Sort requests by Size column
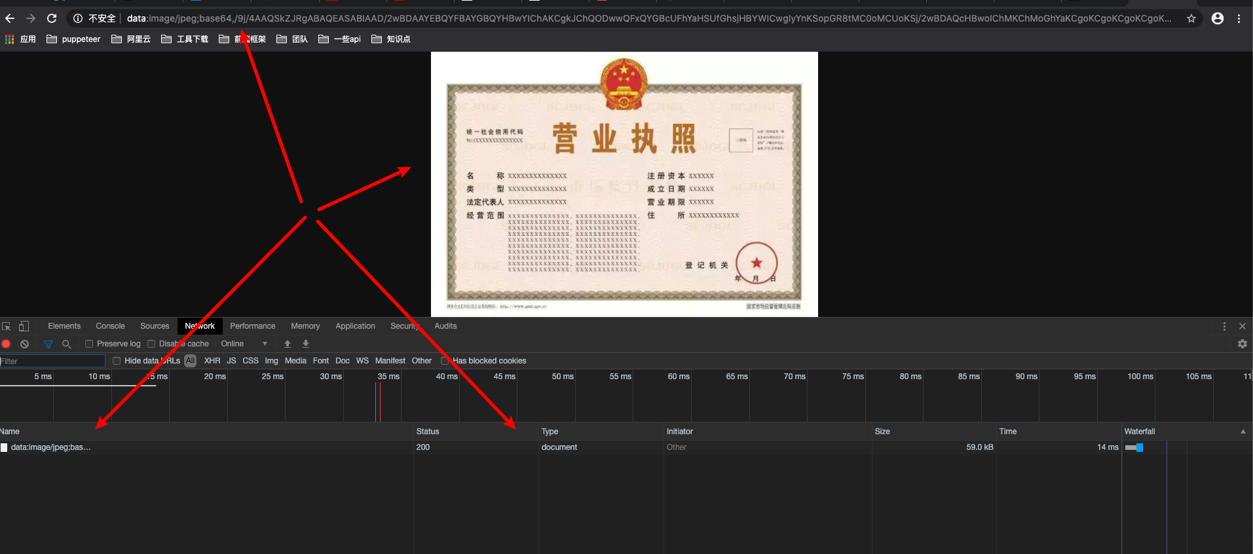The height and width of the screenshot is (554, 1253). 934,432
